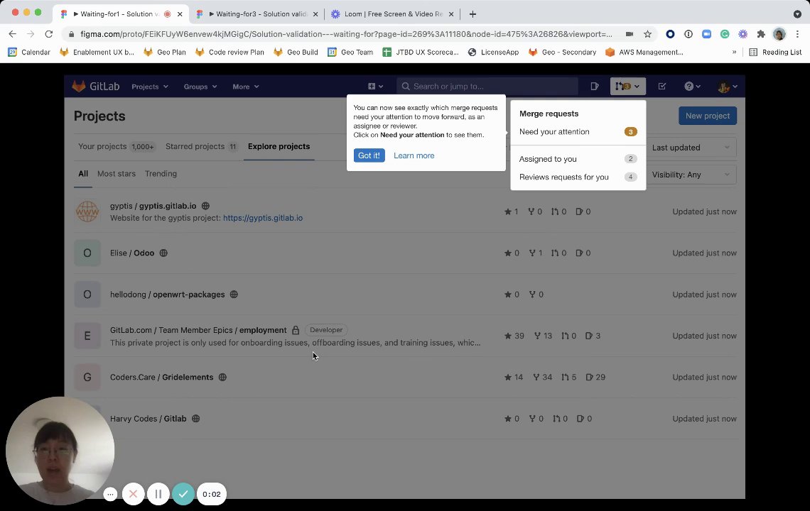Open Loom recorder more options dots
This screenshot has width=810, height=511.
tap(110, 495)
